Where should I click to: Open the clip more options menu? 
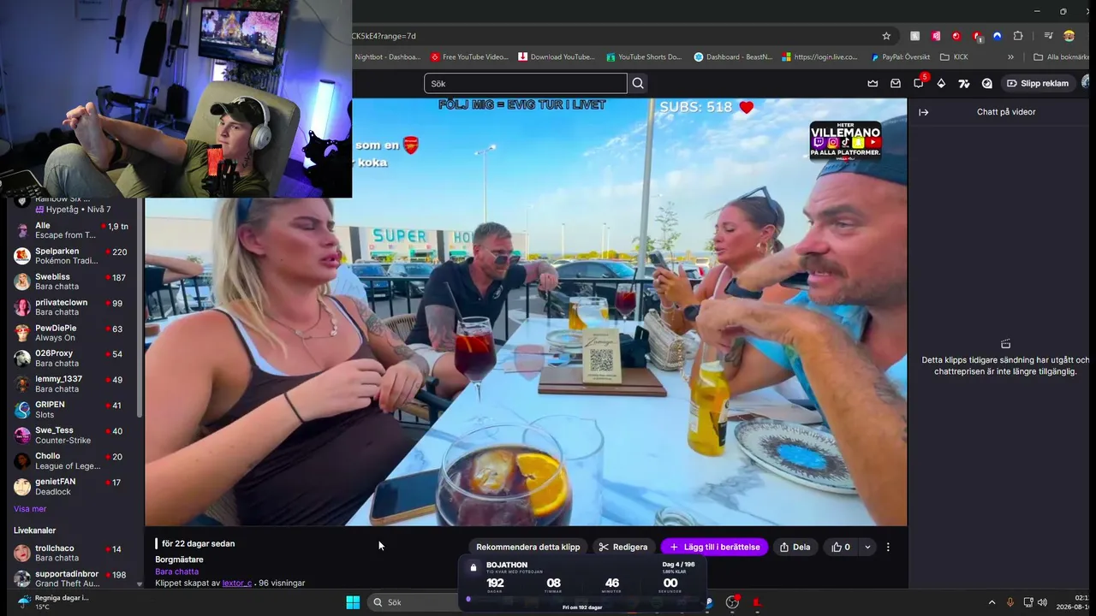click(888, 547)
